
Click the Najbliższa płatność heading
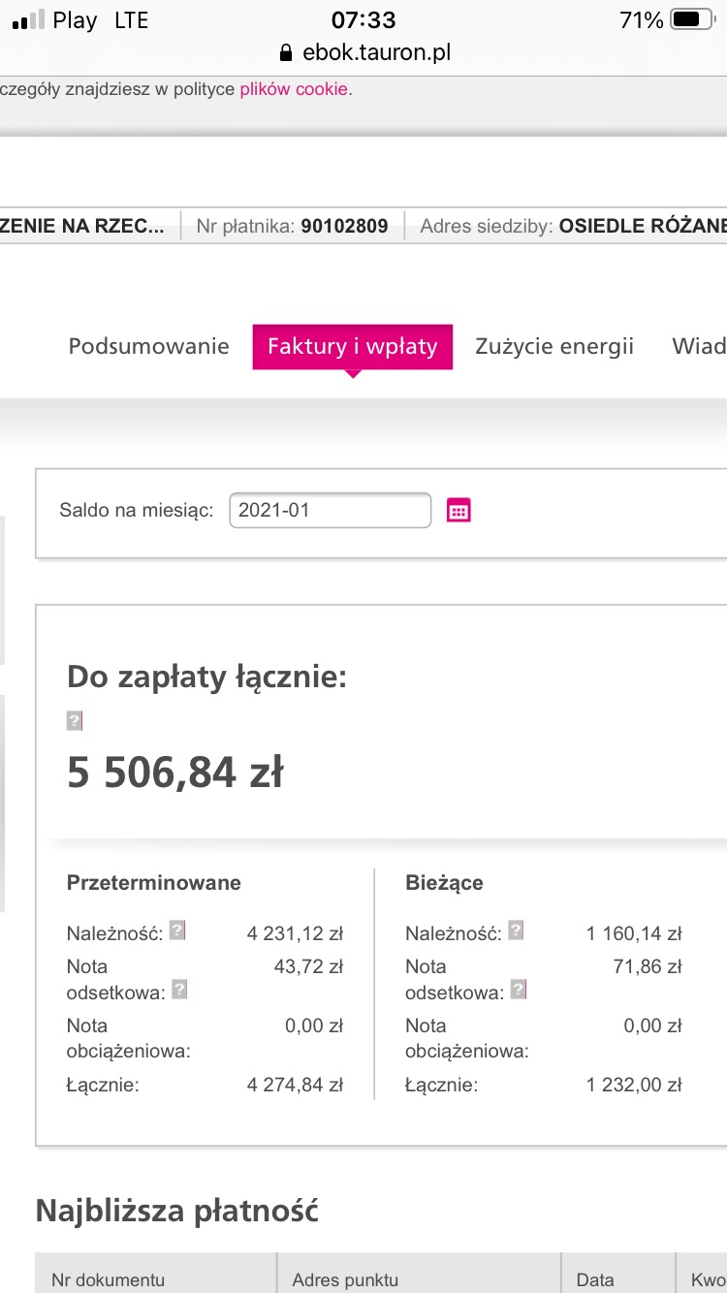(x=177, y=1211)
